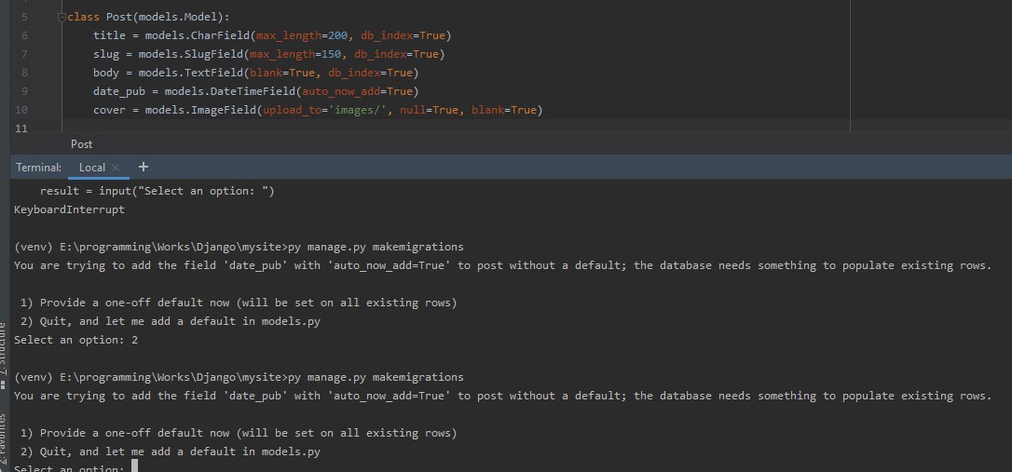Click 'Select an option: 2' line

[75, 340]
